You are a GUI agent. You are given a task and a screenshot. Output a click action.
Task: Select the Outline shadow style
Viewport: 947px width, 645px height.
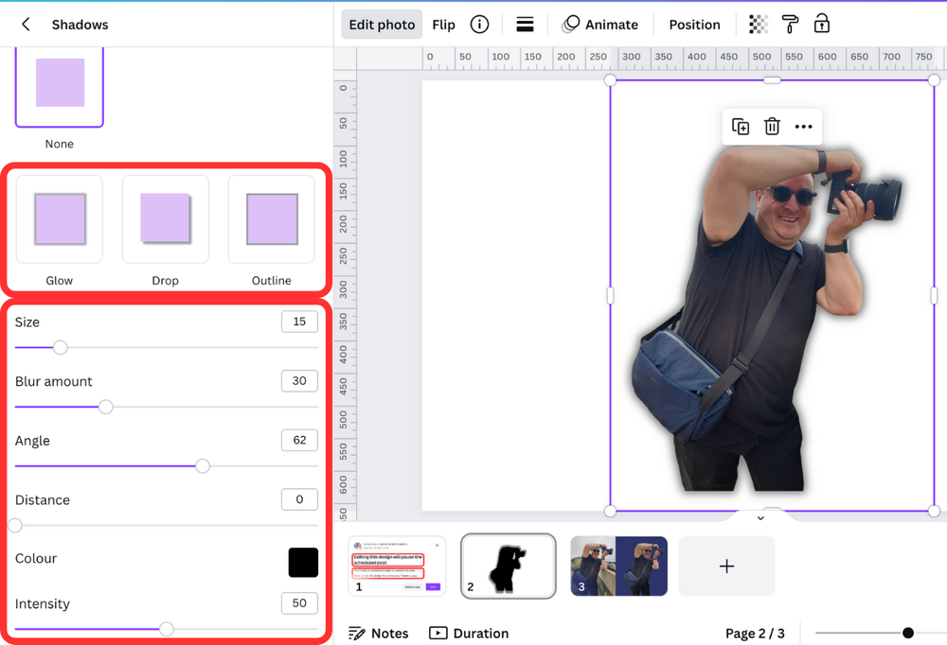pyautogui.click(x=271, y=219)
